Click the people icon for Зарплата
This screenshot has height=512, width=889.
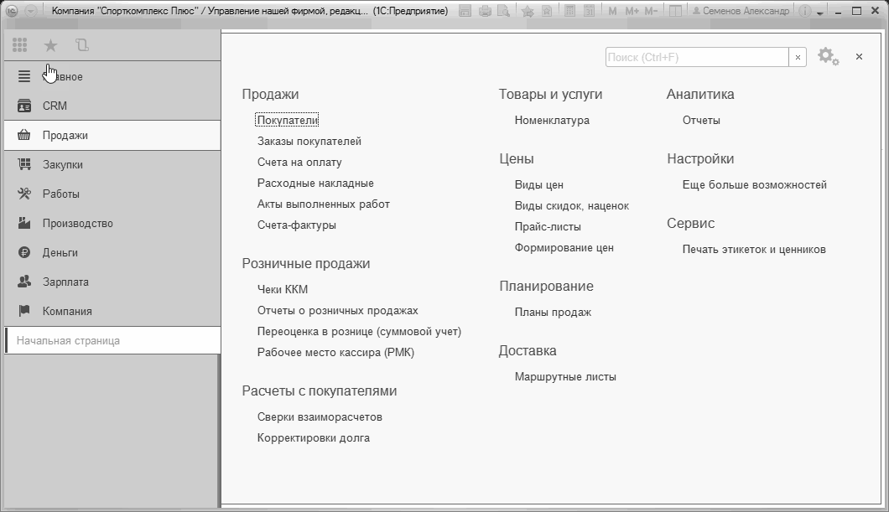tap(23, 282)
